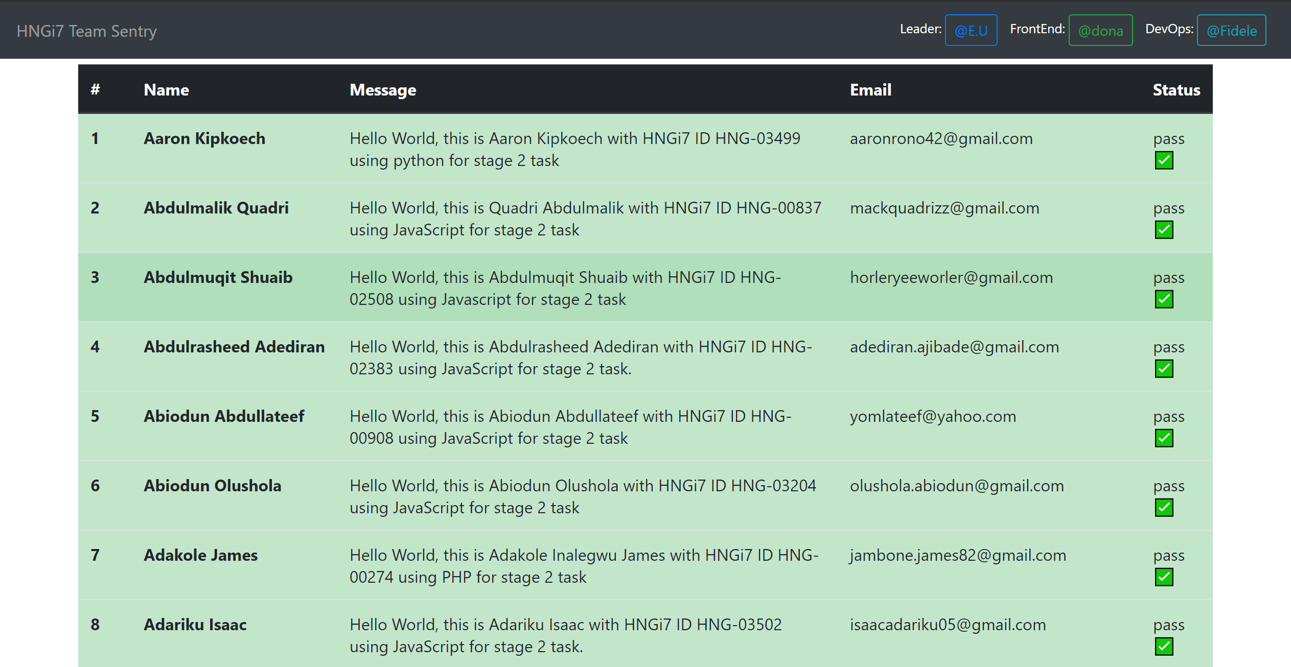1291x667 pixels.
Task: Click the Name column header
Action: [166, 90]
